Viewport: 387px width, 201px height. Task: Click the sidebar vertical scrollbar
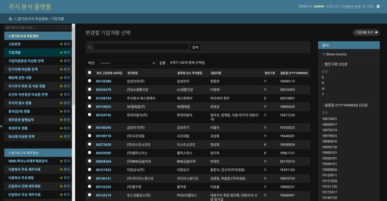[74, 65]
